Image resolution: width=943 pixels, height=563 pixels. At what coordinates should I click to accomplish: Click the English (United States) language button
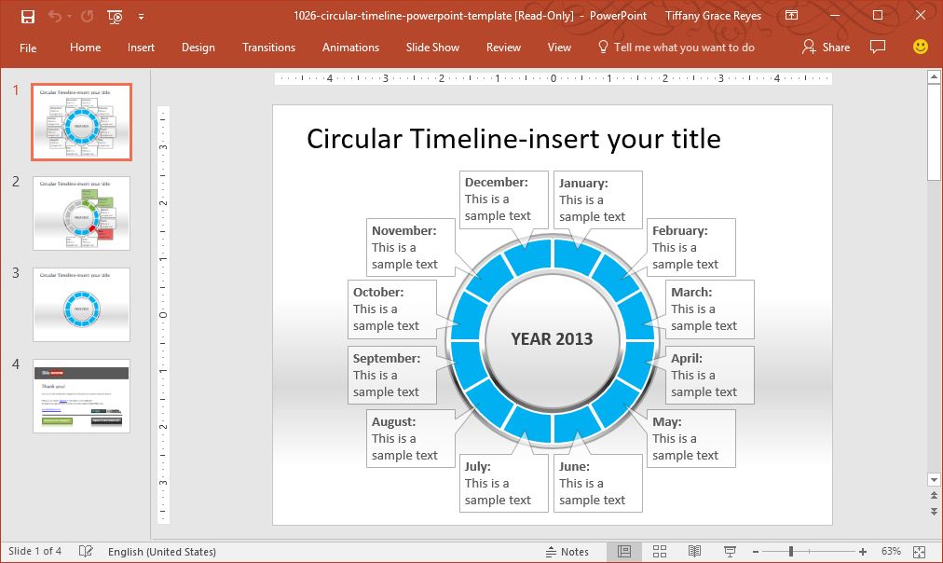(162, 552)
